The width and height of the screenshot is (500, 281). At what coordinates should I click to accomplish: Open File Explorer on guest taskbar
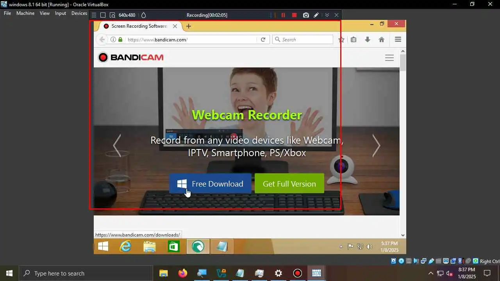[150, 246]
